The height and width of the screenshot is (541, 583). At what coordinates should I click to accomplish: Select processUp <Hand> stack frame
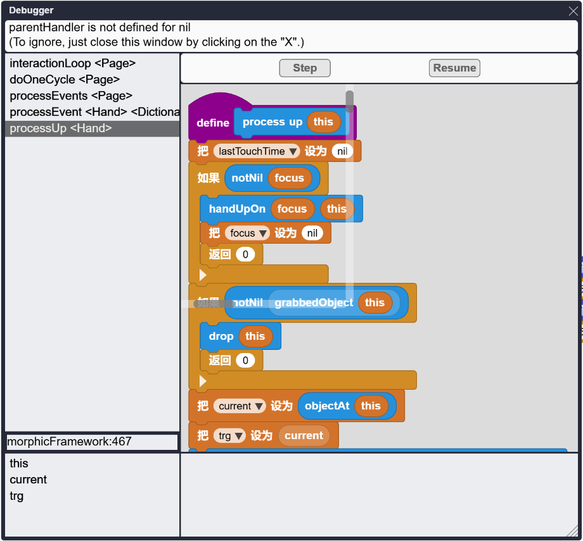point(93,128)
